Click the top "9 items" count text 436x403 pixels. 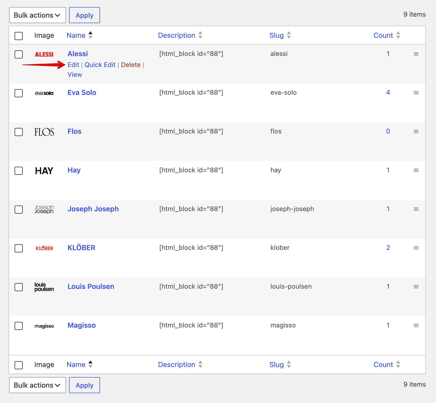pos(415,14)
